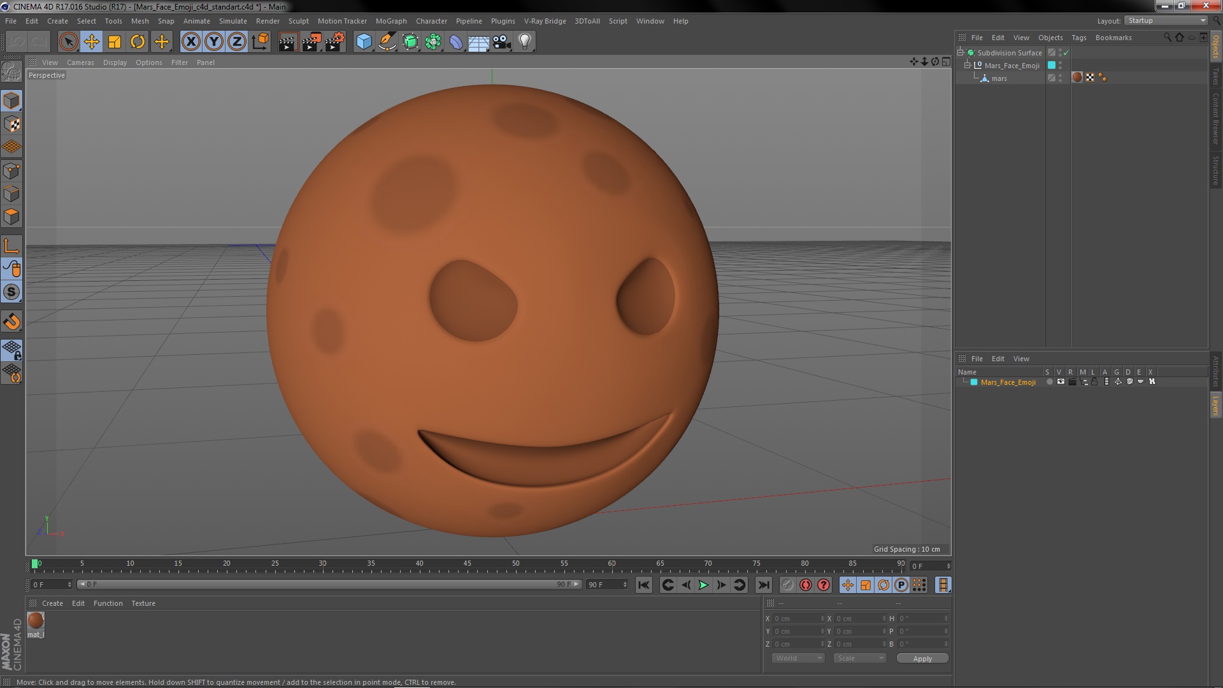Open viewport Cameras menu
The height and width of the screenshot is (688, 1223).
click(x=80, y=62)
